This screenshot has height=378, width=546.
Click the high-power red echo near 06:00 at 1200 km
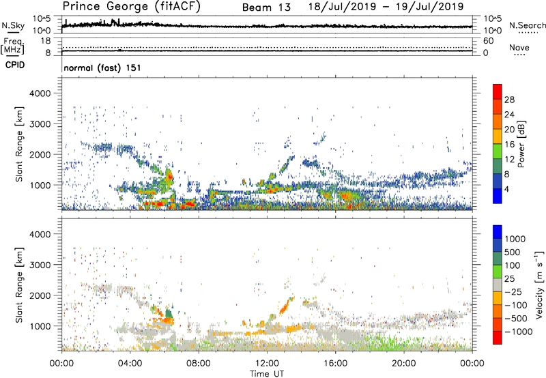pyautogui.click(x=169, y=176)
